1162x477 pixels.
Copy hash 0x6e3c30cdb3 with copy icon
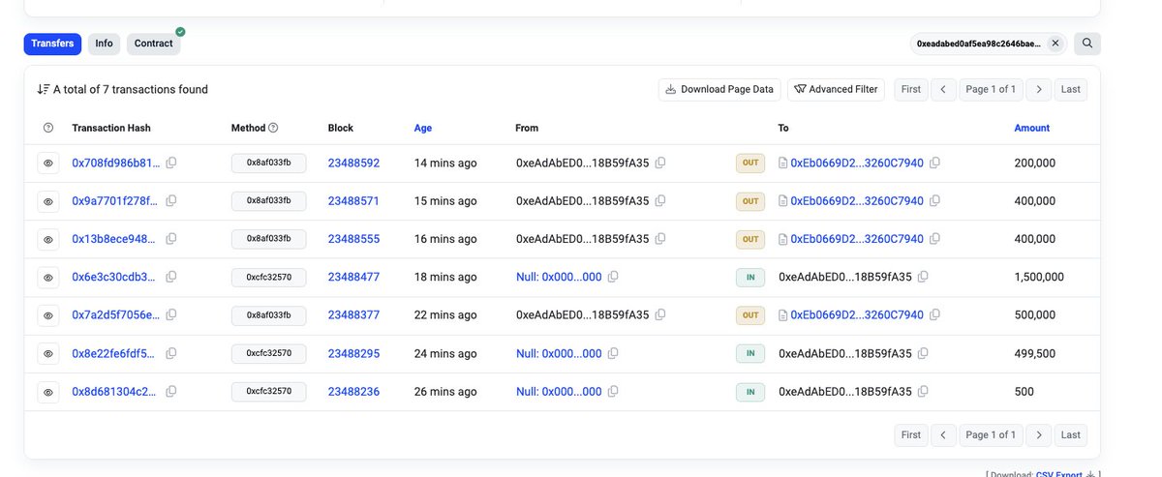(171, 277)
